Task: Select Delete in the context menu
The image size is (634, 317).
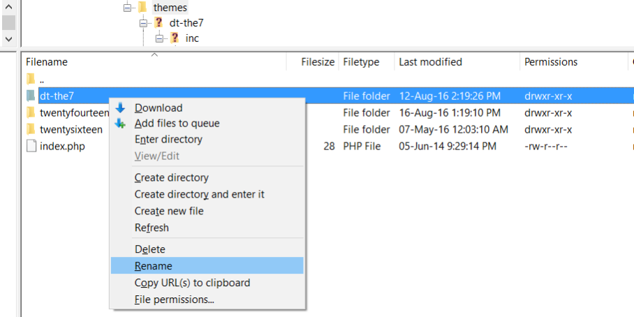Action: tap(150, 249)
